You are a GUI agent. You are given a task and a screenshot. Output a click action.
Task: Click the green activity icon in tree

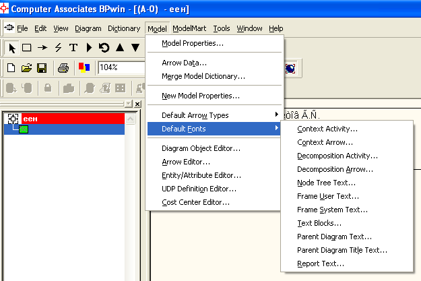click(x=24, y=129)
